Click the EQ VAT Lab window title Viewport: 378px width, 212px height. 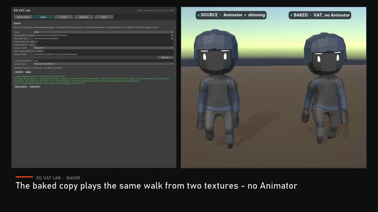(22, 10)
